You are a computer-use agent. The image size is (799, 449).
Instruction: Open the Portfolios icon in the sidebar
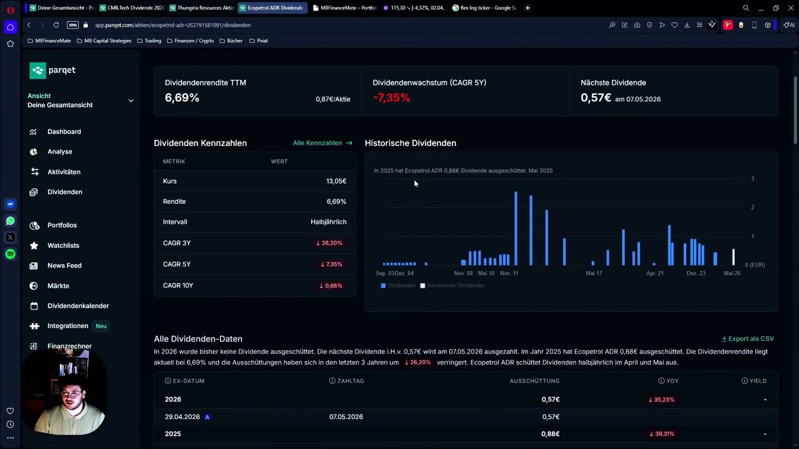[34, 225]
